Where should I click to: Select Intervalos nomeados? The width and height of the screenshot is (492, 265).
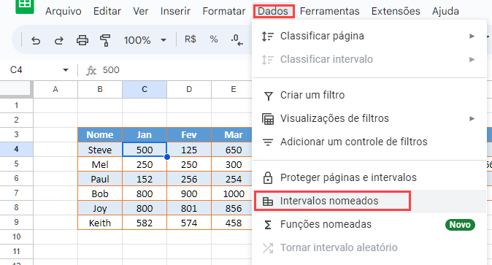(x=369, y=201)
